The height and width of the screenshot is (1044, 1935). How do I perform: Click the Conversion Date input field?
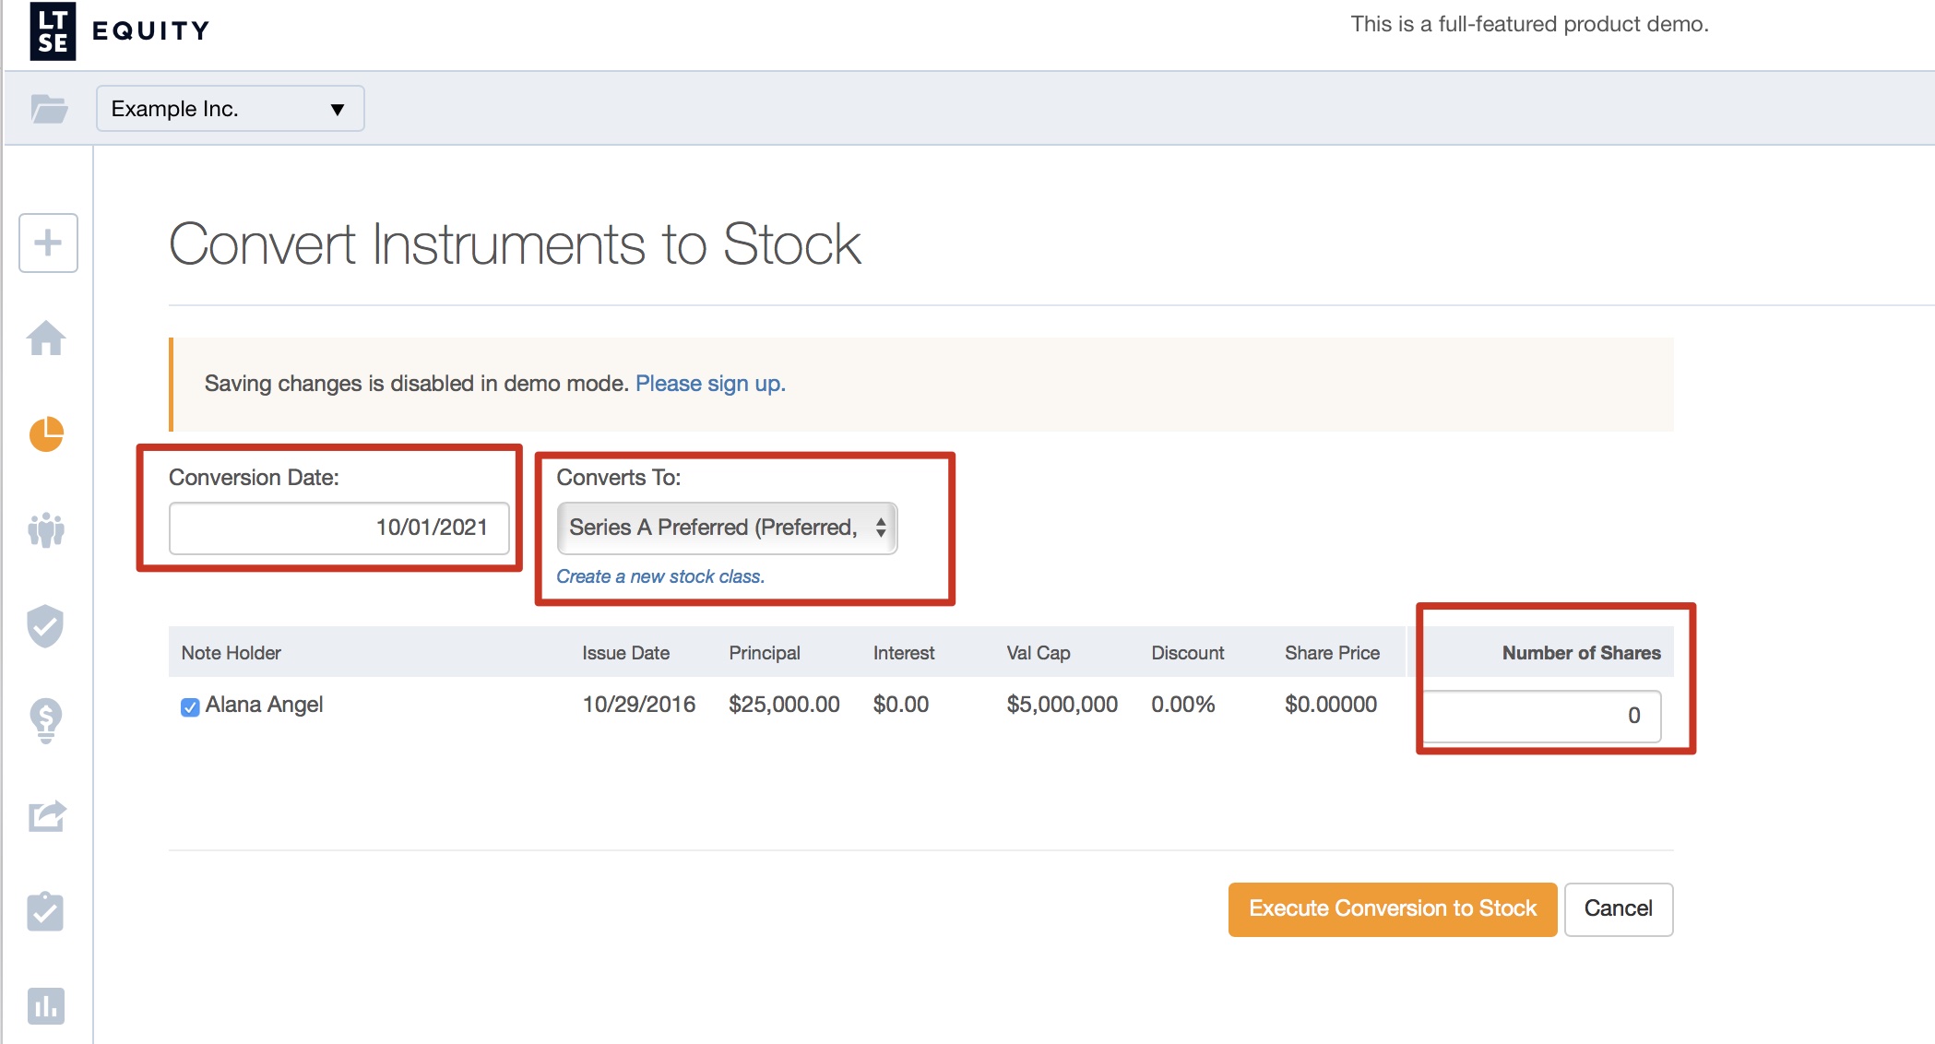click(x=338, y=528)
